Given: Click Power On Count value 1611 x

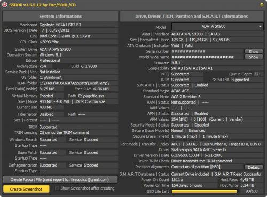Looking at the screenshot, I should click(177, 180).
